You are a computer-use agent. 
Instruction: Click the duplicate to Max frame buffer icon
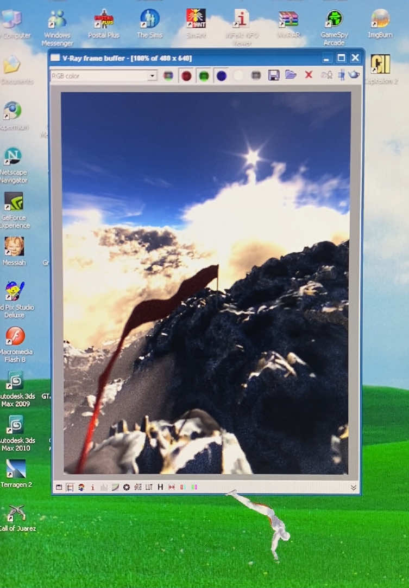(x=326, y=75)
